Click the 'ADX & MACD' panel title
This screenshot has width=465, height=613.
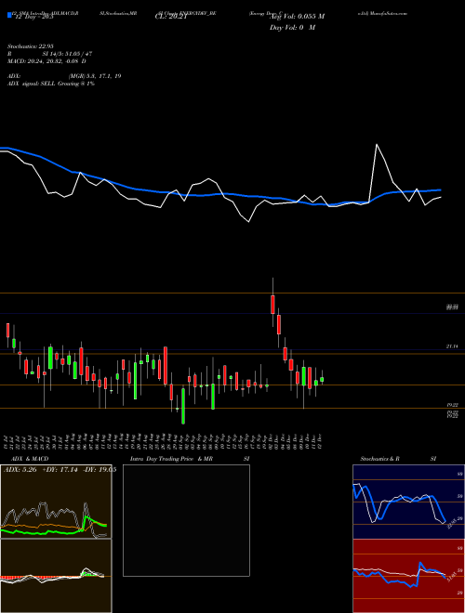point(30,459)
